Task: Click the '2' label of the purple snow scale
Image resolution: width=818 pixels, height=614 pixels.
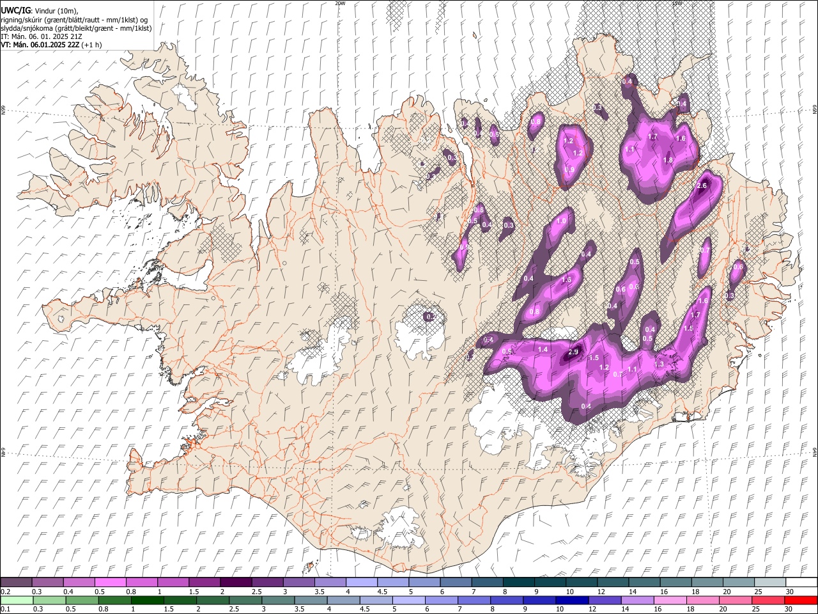Action: 222,592
